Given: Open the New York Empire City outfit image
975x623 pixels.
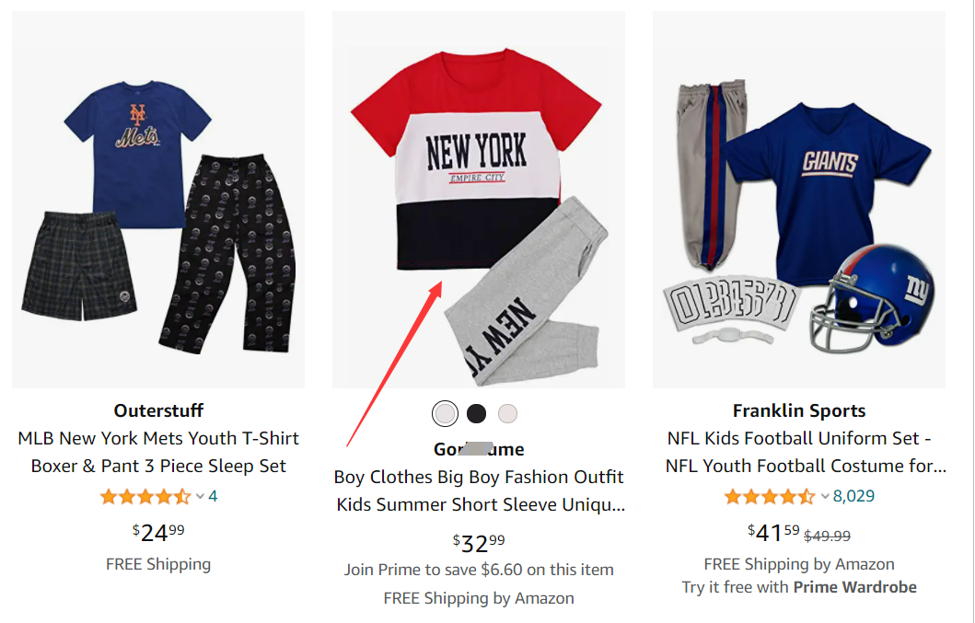Looking at the screenshot, I should 479,200.
